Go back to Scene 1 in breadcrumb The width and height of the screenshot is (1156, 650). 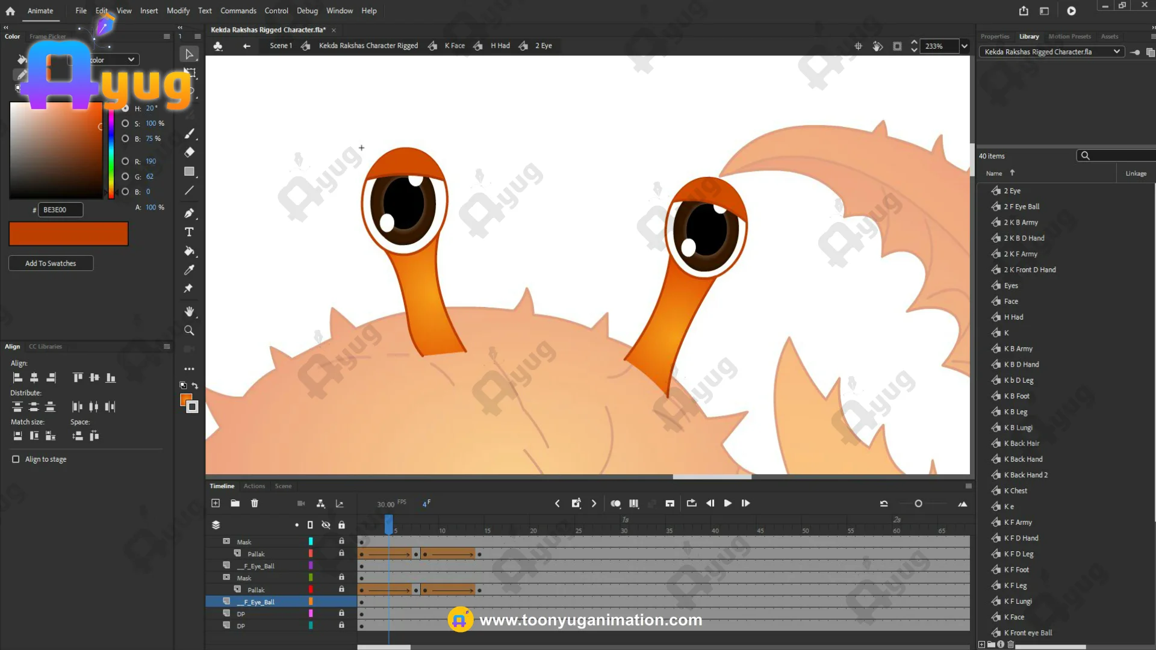(x=281, y=46)
